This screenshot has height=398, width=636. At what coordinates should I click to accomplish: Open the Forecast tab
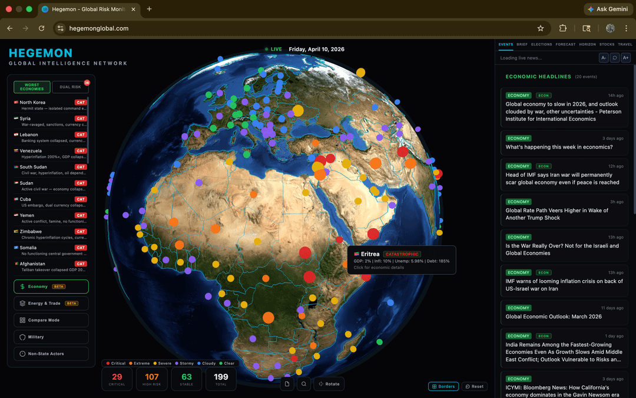click(x=565, y=44)
